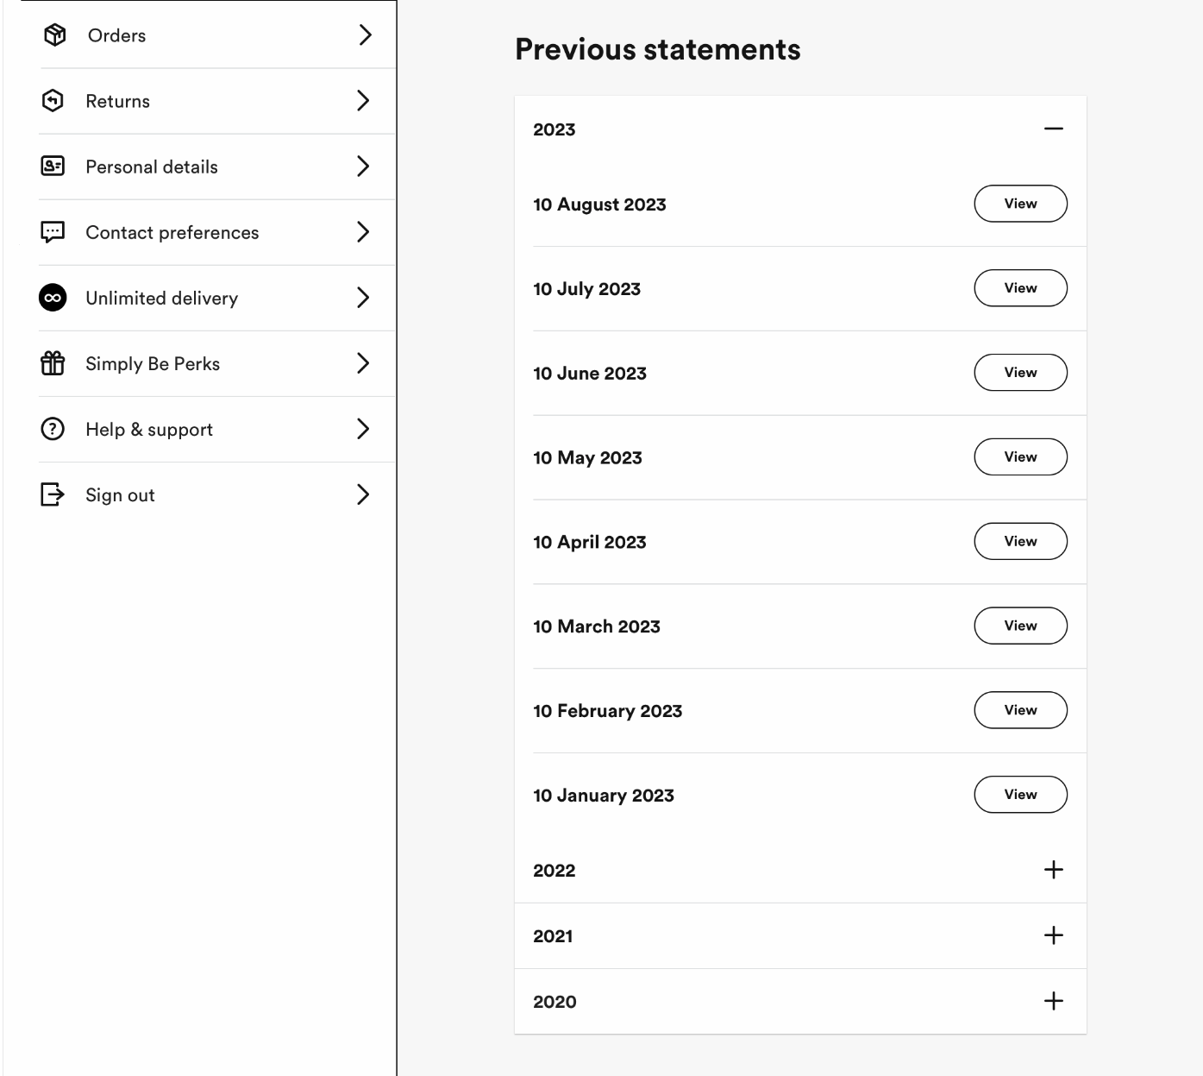Click the Unlimited delivery infinity icon

(x=53, y=298)
